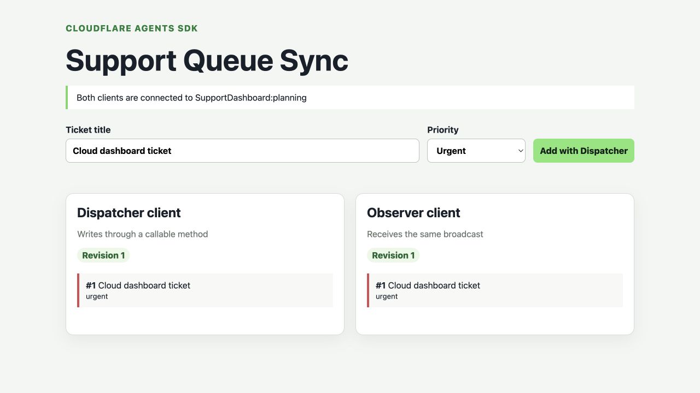
Task: Click the Cloudflare Agents SDK text
Action: tap(132, 28)
